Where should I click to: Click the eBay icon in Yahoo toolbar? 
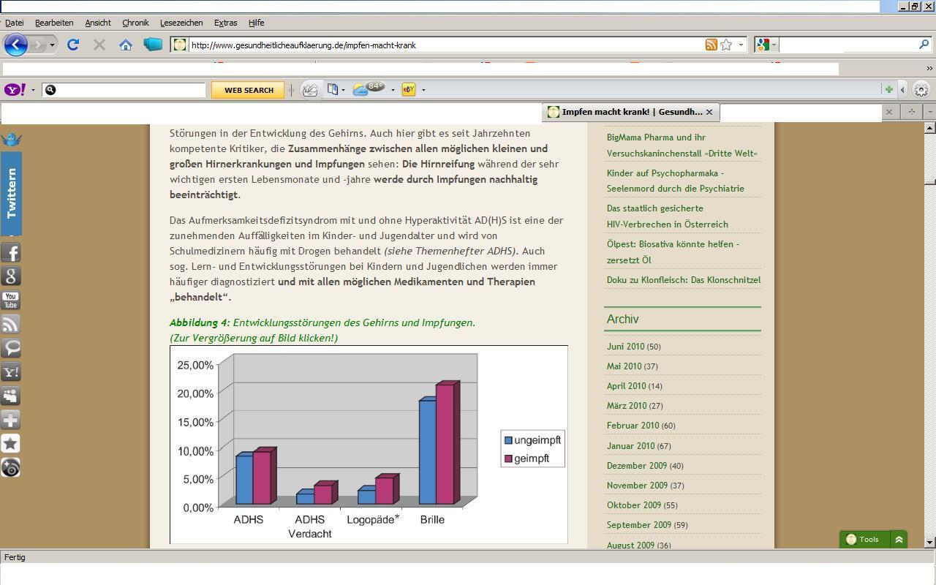click(409, 89)
